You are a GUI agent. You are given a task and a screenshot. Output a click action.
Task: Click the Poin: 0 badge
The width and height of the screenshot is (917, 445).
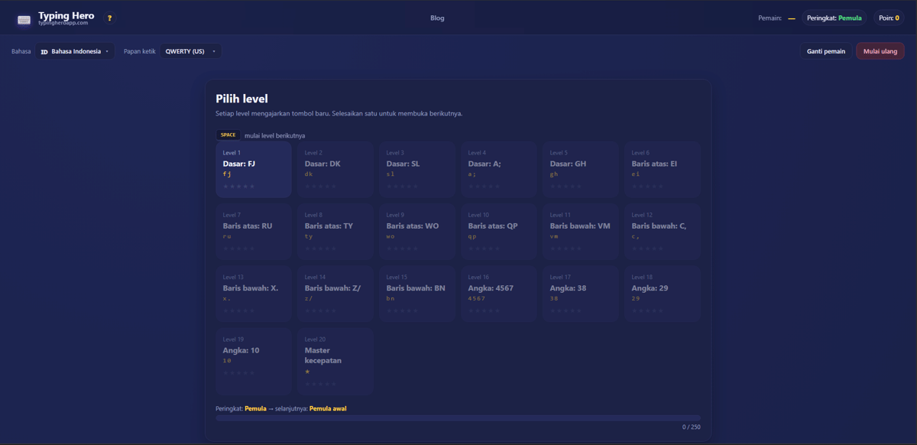[889, 18]
